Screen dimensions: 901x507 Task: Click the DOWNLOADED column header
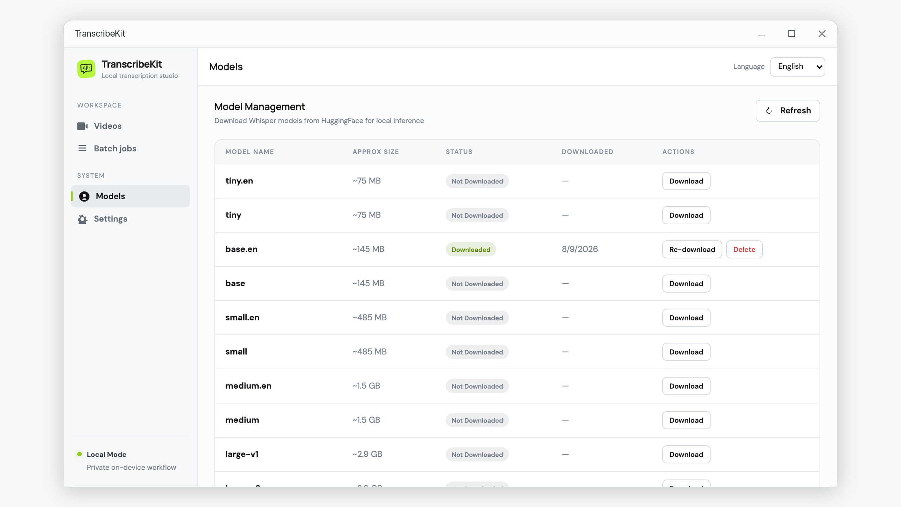coord(587,152)
